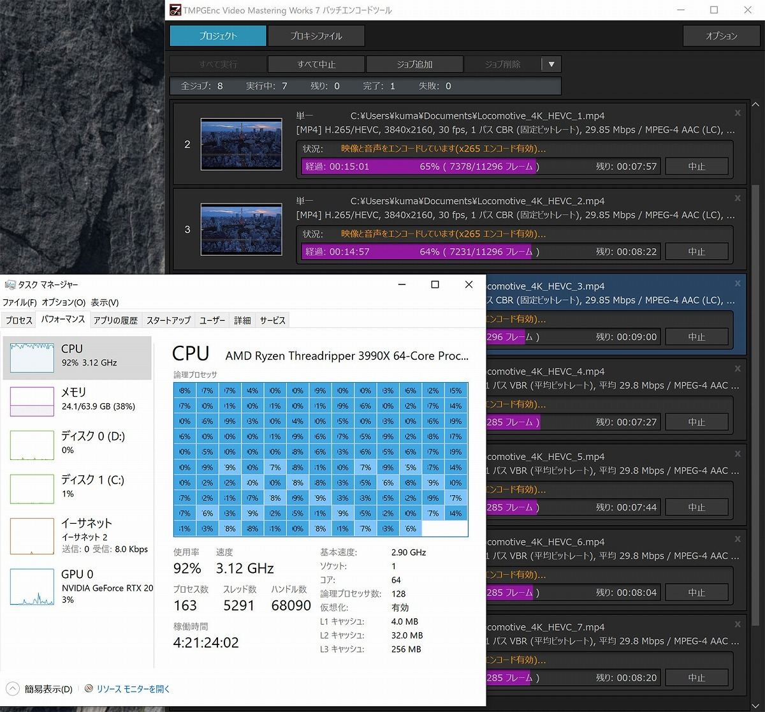Click the TMPGEnc app icon in title bar
Image resolution: width=765 pixels, height=712 pixels.
pos(175,10)
